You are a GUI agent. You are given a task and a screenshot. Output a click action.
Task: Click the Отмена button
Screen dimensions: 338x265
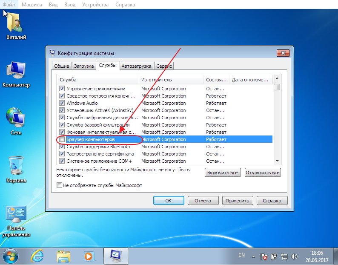[203, 201]
